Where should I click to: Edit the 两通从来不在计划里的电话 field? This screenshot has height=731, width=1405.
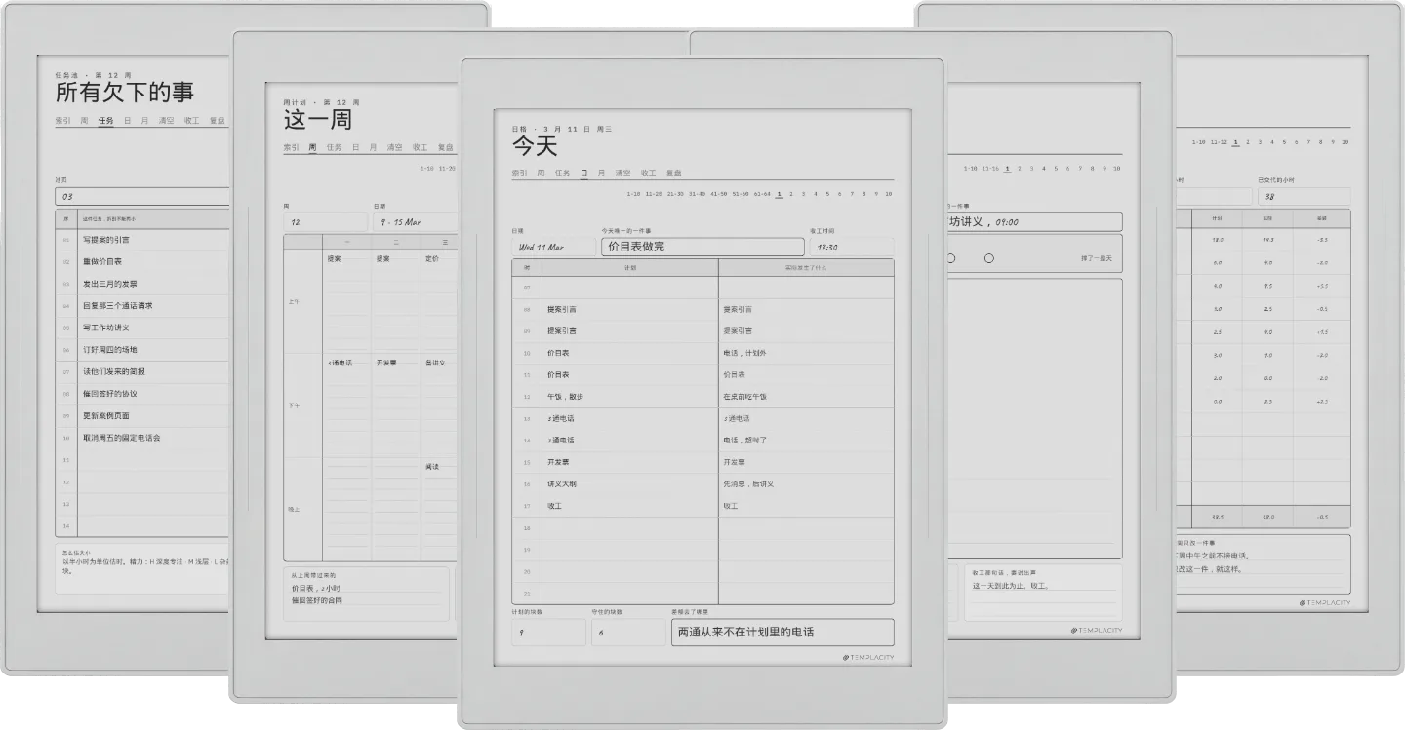point(783,633)
